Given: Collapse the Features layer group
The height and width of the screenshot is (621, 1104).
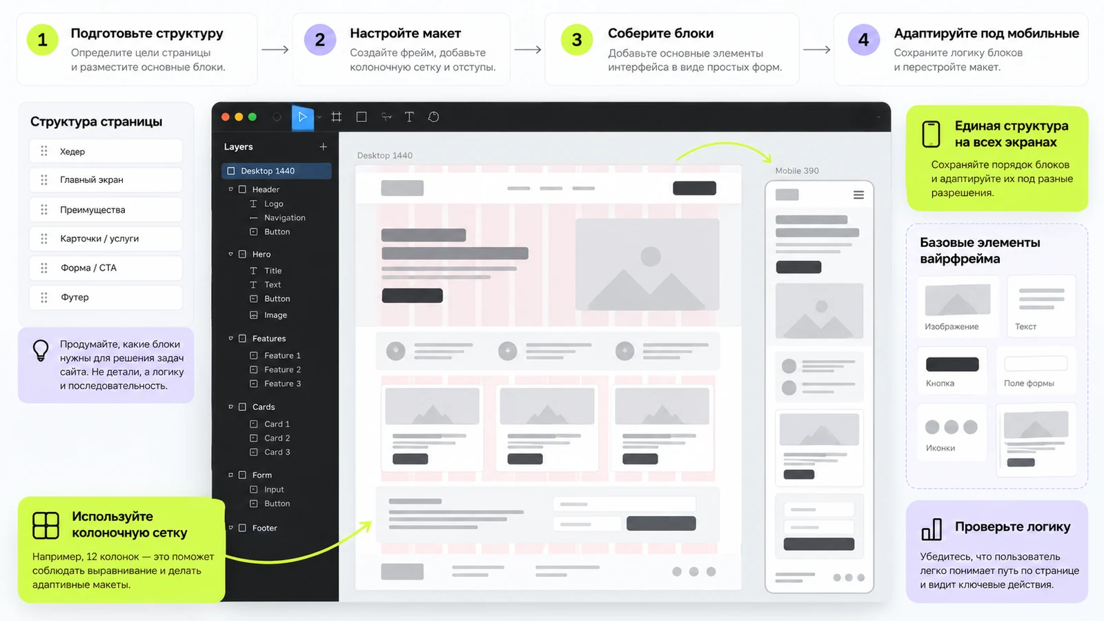Looking at the screenshot, I should click(x=231, y=338).
